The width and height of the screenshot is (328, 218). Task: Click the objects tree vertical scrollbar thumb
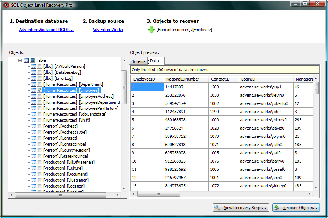click(124, 87)
